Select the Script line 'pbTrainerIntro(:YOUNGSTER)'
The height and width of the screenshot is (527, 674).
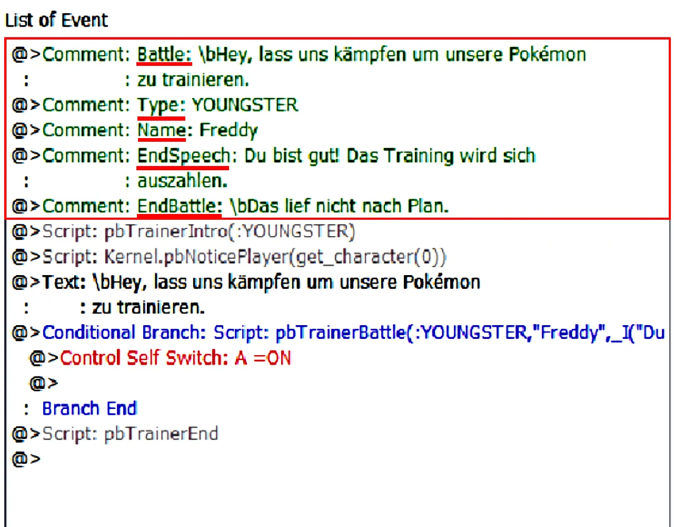tap(183, 232)
